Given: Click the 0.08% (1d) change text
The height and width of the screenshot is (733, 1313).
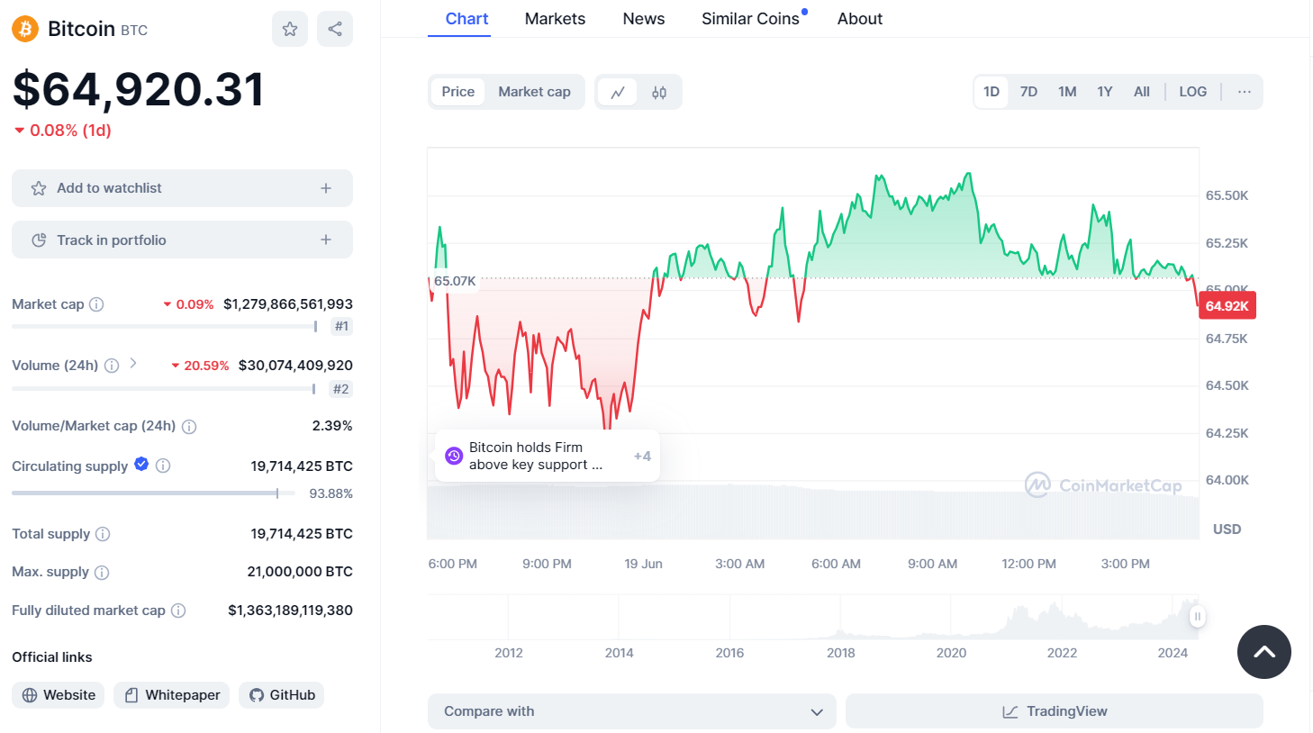Looking at the screenshot, I should (62, 131).
